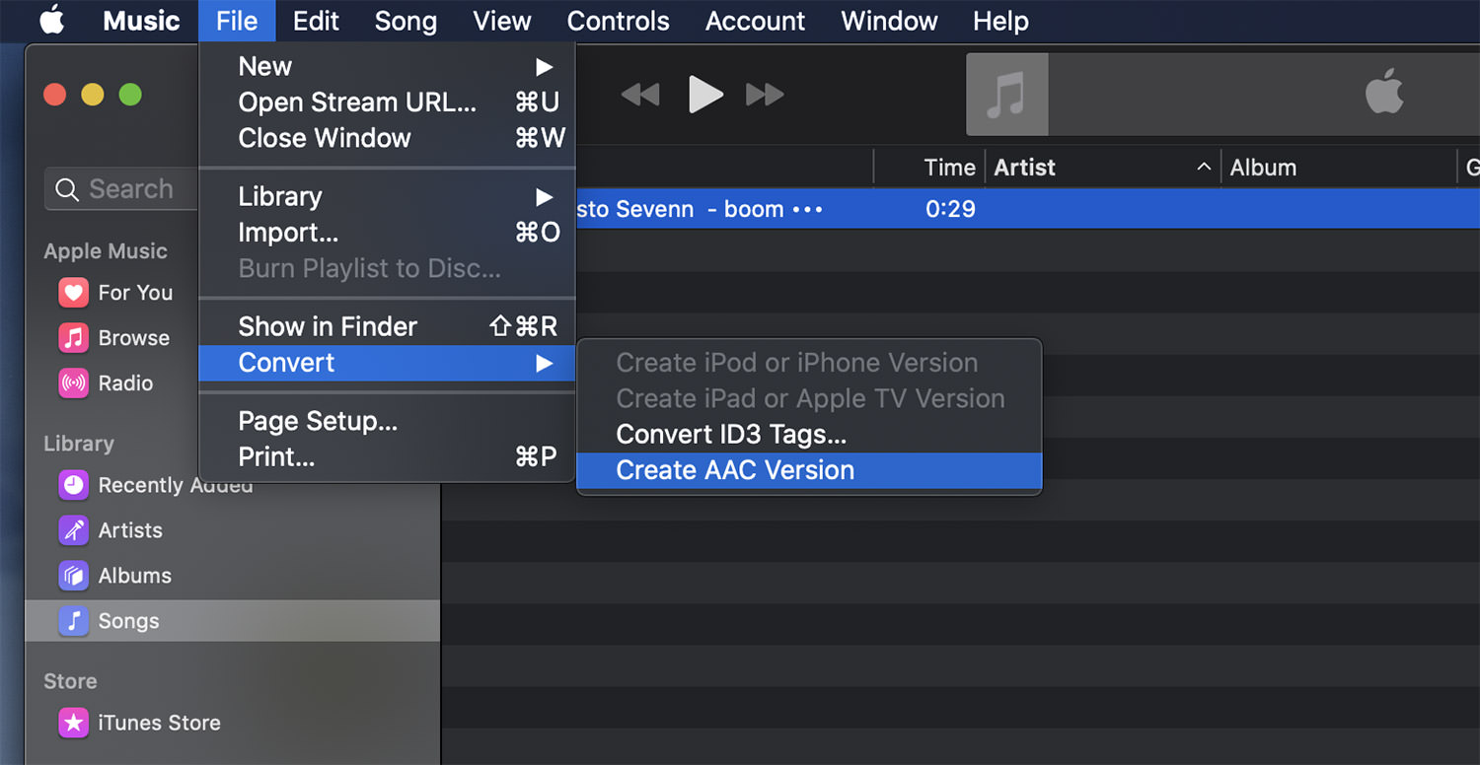Click the Time column header
The width and height of the screenshot is (1480, 765).
click(929, 168)
